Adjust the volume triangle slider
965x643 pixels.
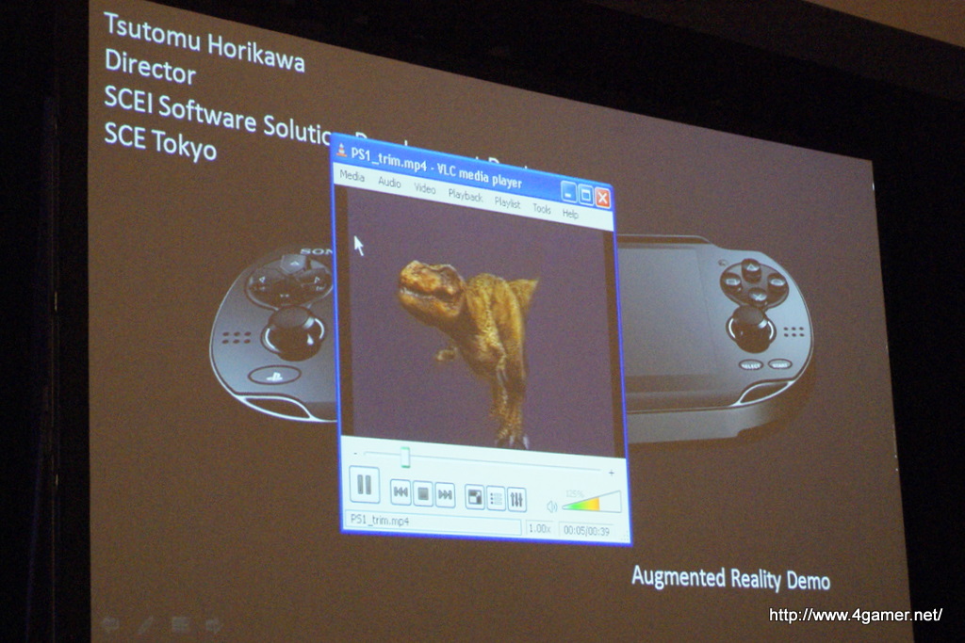pyautogui.click(x=592, y=502)
